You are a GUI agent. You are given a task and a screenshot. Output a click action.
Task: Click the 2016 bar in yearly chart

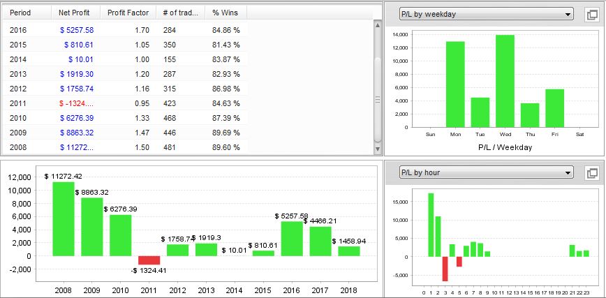pyautogui.click(x=292, y=239)
